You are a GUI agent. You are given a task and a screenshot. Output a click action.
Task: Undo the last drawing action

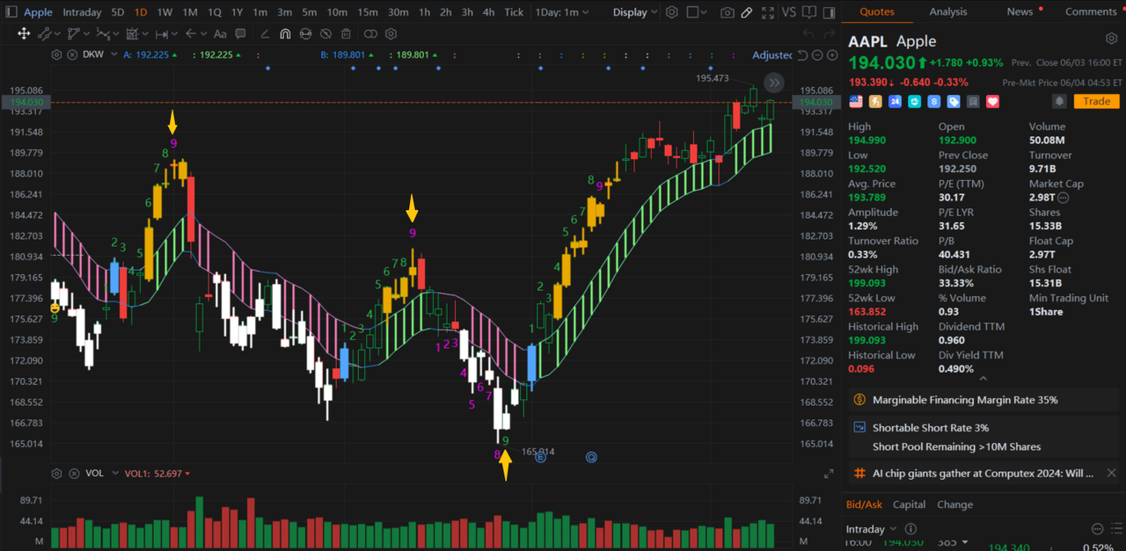pos(807,33)
